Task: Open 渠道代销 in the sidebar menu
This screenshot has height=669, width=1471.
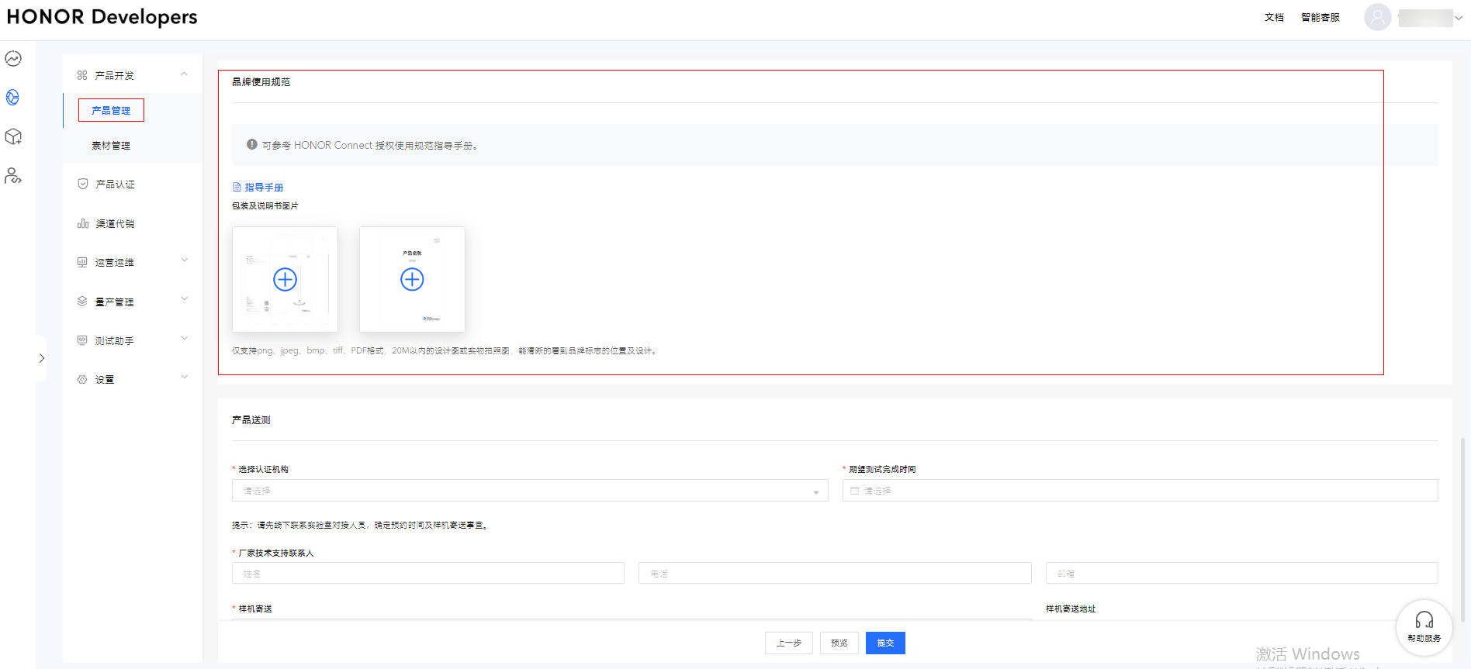Action: tap(115, 224)
